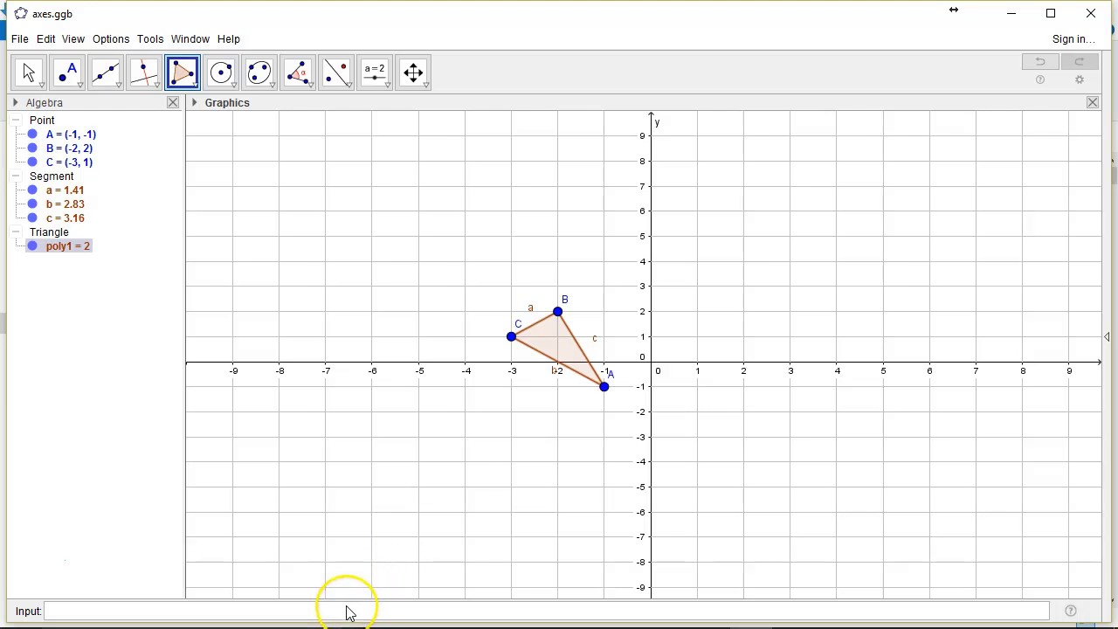This screenshot has width=1118, height=629.
Task: Click the Undo arrow button
Action: pos(1040,61)
